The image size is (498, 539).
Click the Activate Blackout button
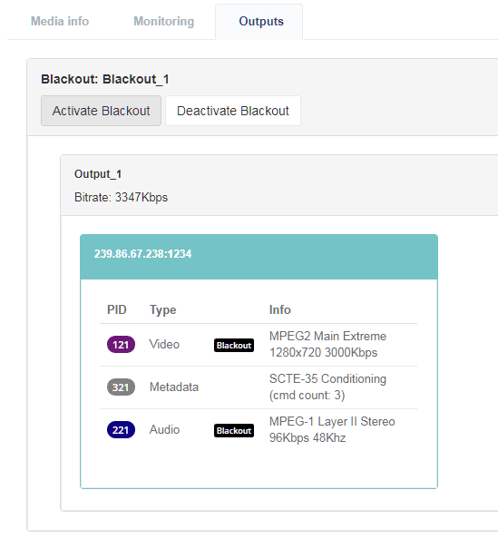tap(101, 111)
